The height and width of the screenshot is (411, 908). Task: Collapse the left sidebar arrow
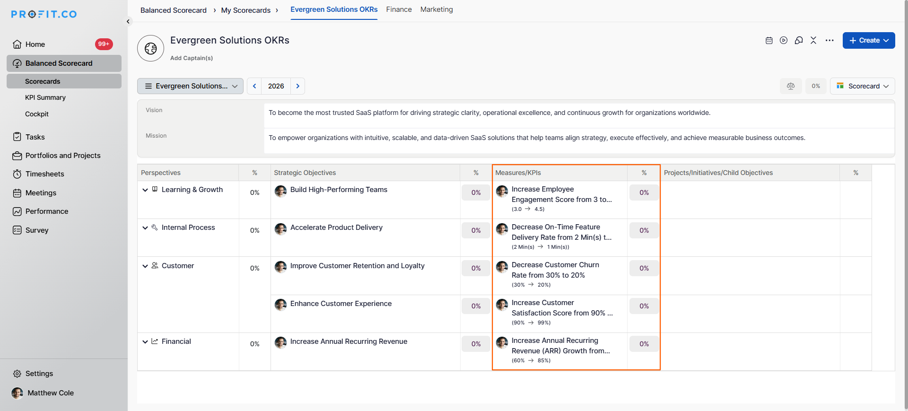click(x=128, y=21)
